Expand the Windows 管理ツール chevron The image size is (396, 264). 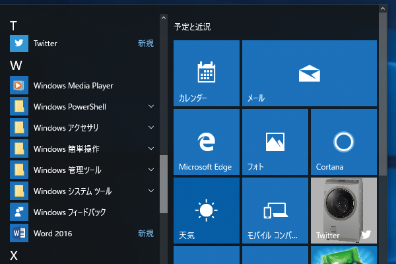pyautogui.click(x=151, y=170)
